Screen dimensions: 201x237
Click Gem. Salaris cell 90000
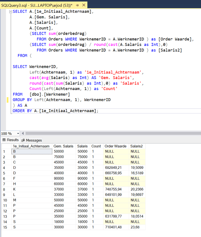(64, 179)
